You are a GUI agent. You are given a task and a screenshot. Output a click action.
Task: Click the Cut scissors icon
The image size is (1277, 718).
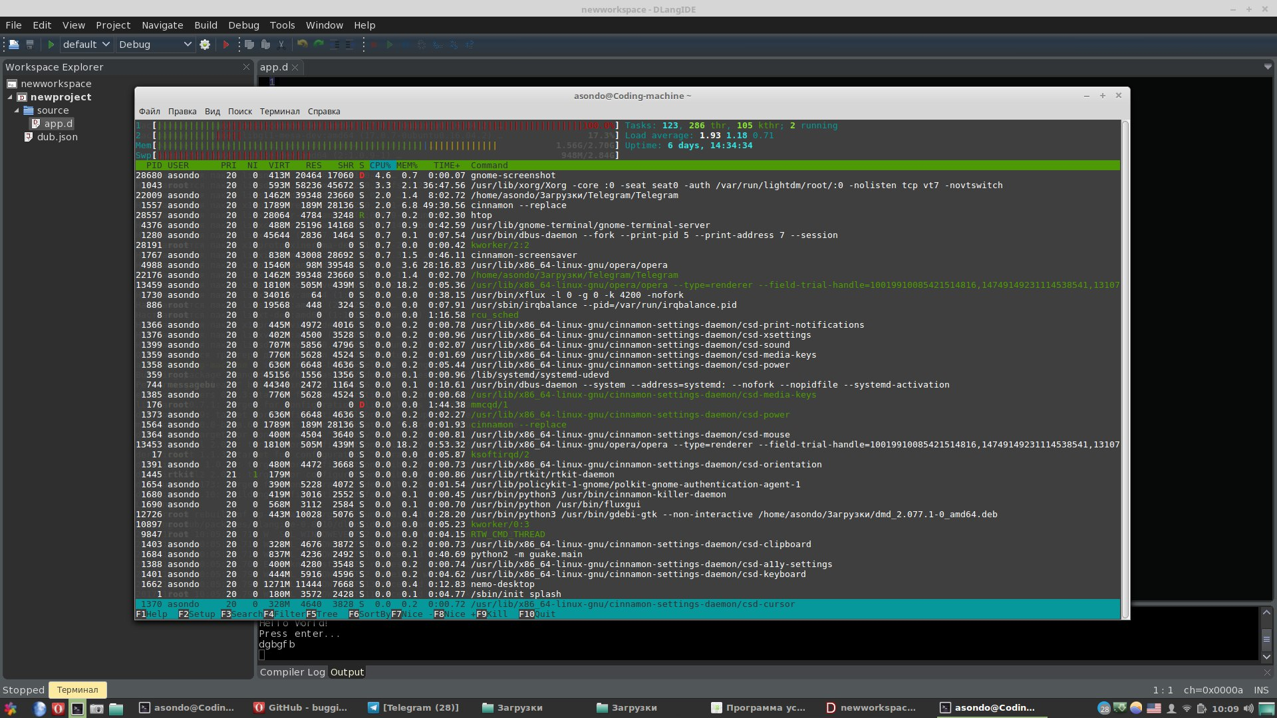pyautogui.click(x=281, y=45)
